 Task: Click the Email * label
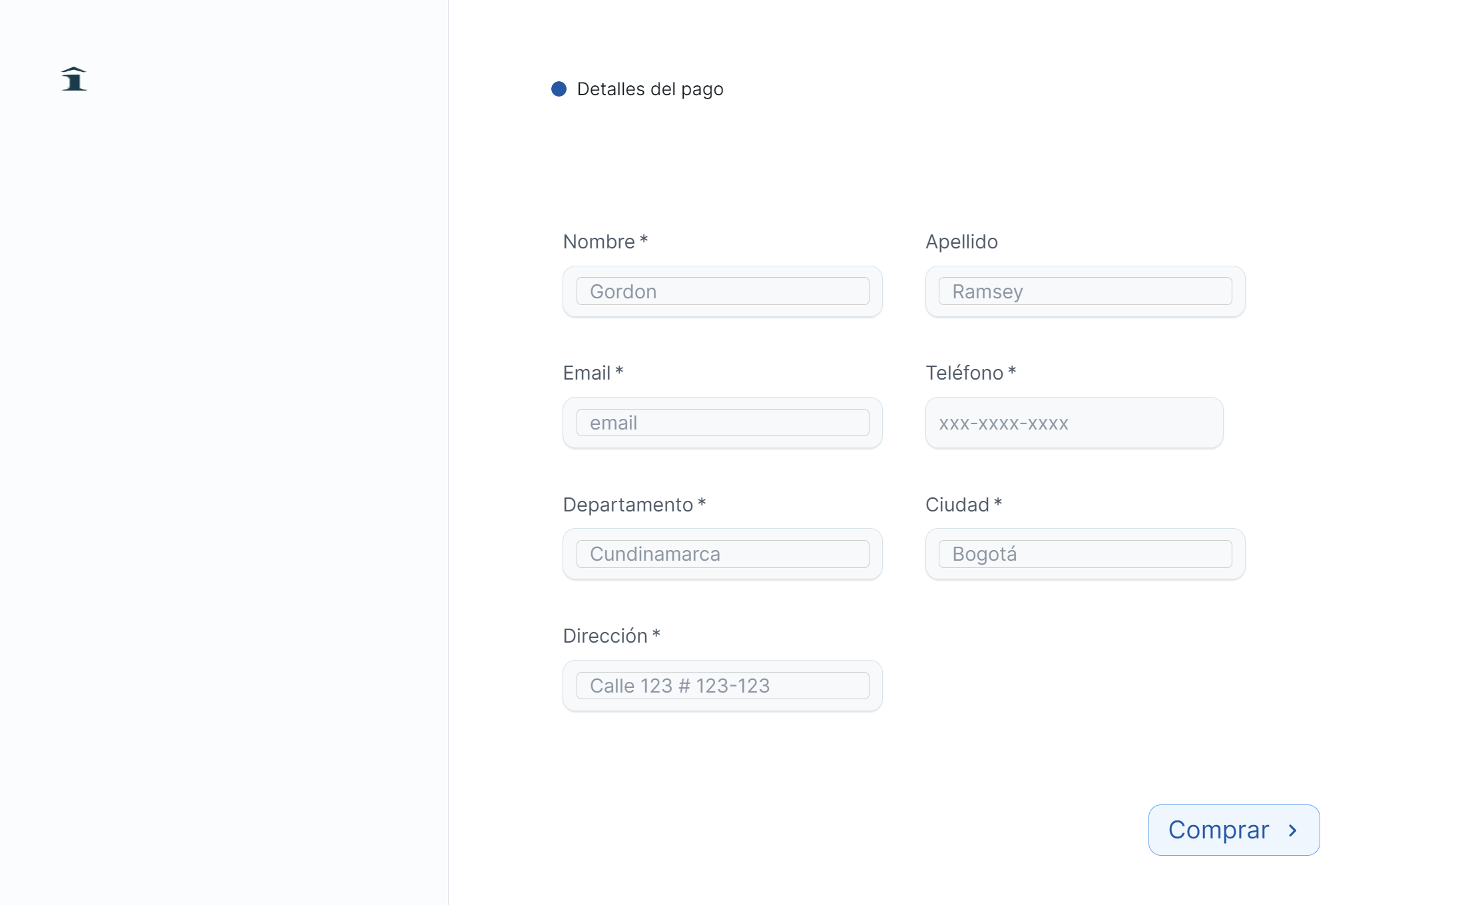[593, 373]
